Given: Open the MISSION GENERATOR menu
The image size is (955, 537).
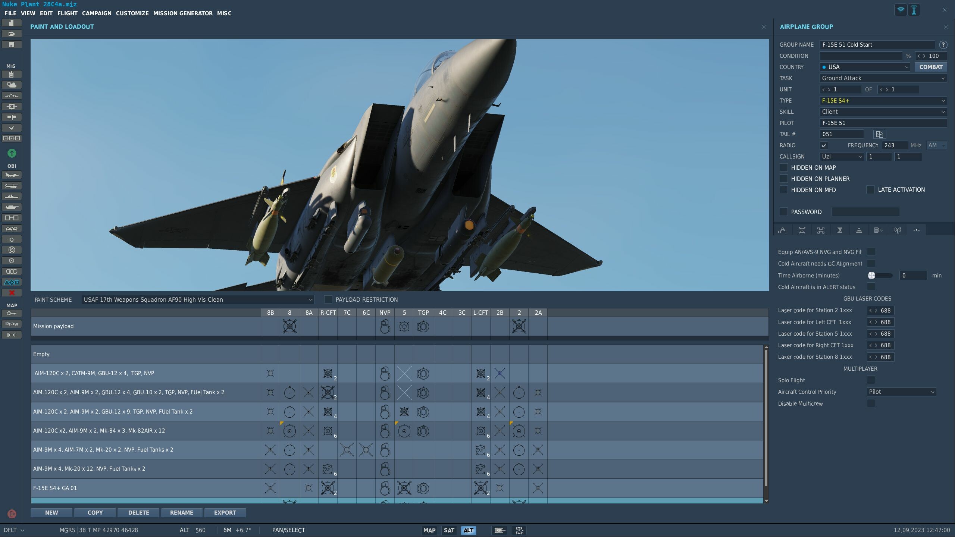Looking at the screenshot, I should (183, 13).
